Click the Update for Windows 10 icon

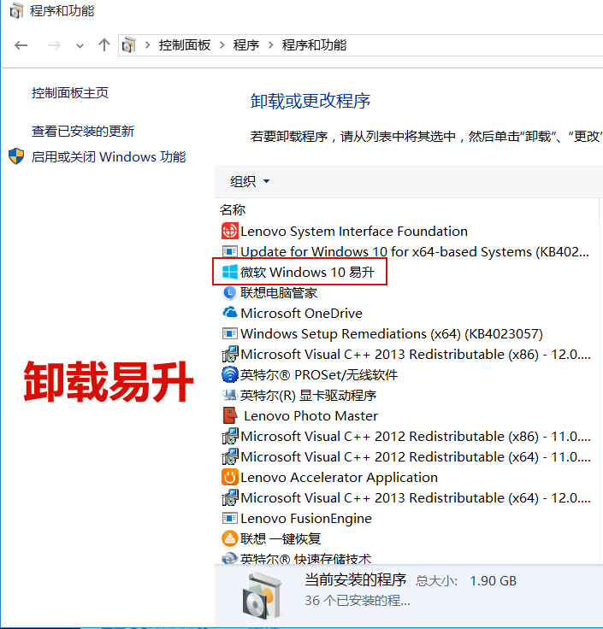[x=229, y=251]
